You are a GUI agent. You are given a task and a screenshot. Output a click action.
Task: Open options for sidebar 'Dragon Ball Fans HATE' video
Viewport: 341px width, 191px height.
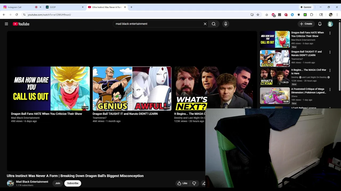(x=330, y=33)
